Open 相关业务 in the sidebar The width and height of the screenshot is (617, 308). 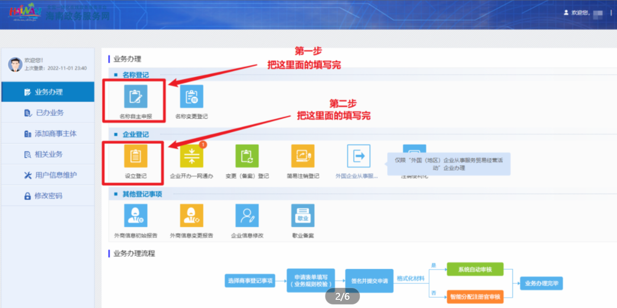pyautogui.click(x=48, y=154)
